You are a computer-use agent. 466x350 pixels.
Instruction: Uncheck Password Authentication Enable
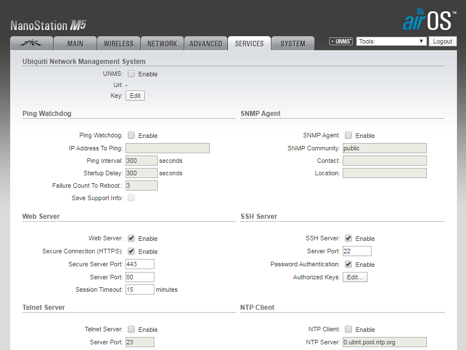click(348, 264)
